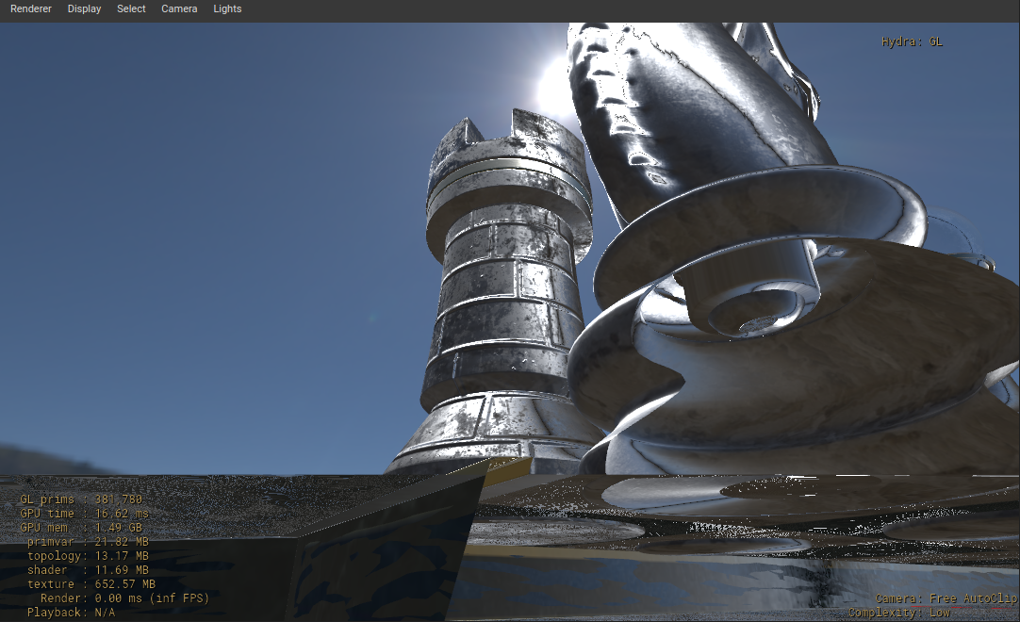Image resolution: width=1020 pixels, height=622 pixels.
Task: Click the Render FPS readout
Action: [118, 597]
